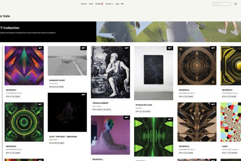Viewport: 241px width, 161px height.
Task: Open Alan Portable Abrahams artist link
Action: point(63,136)
